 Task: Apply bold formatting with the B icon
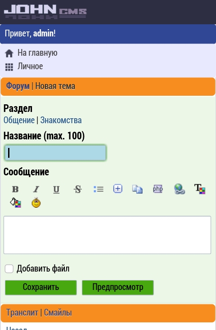click(15, 189)
